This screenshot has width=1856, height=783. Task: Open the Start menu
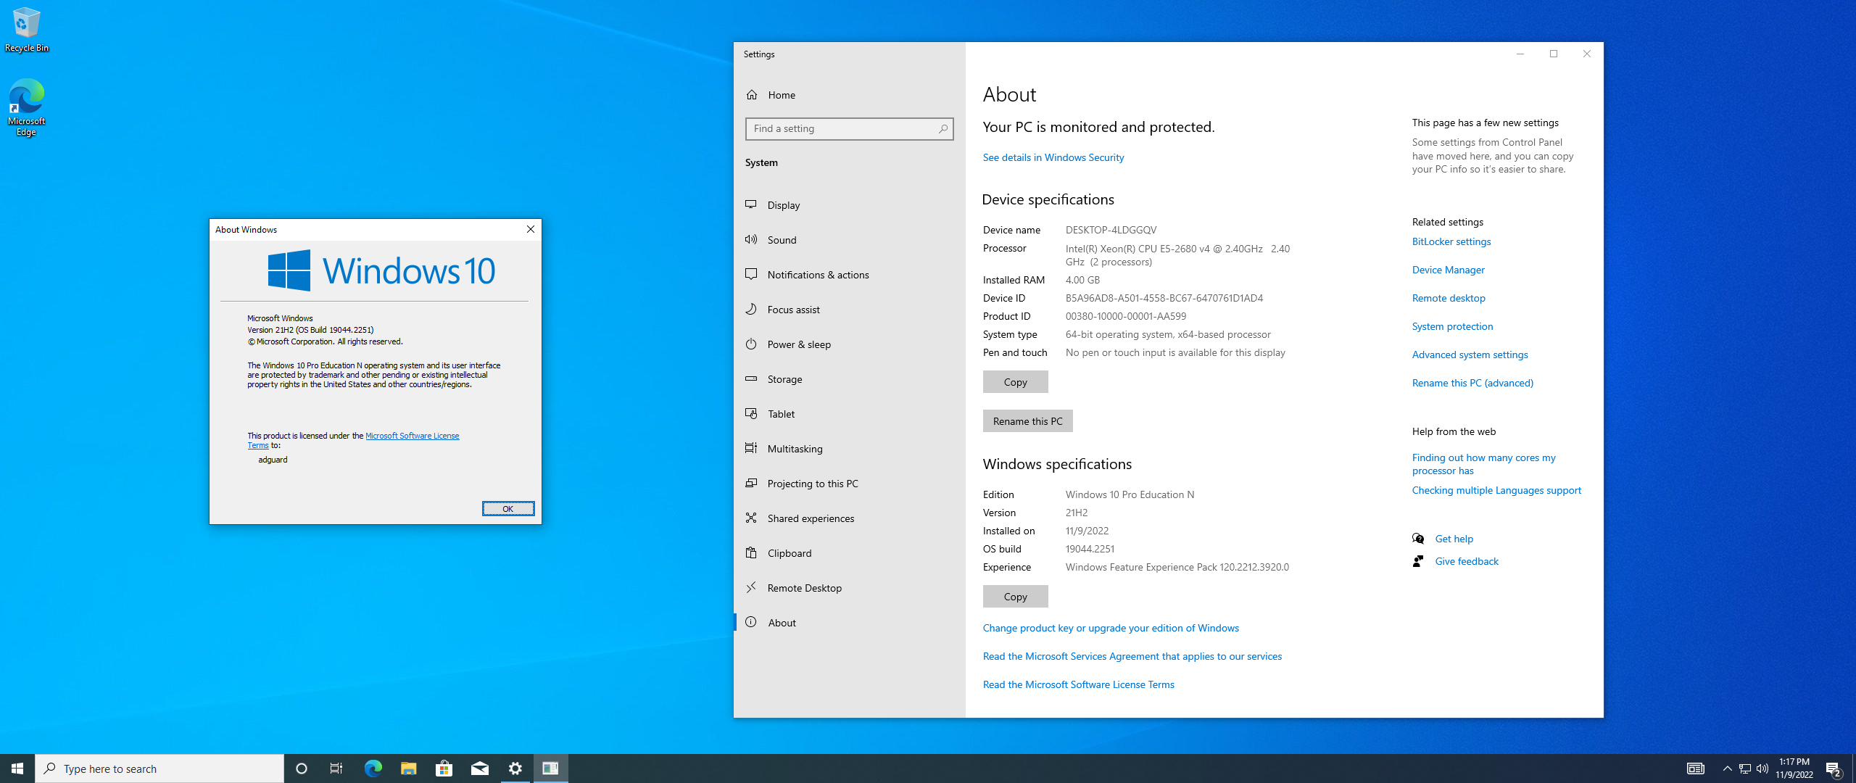click(x=17, y=768)
